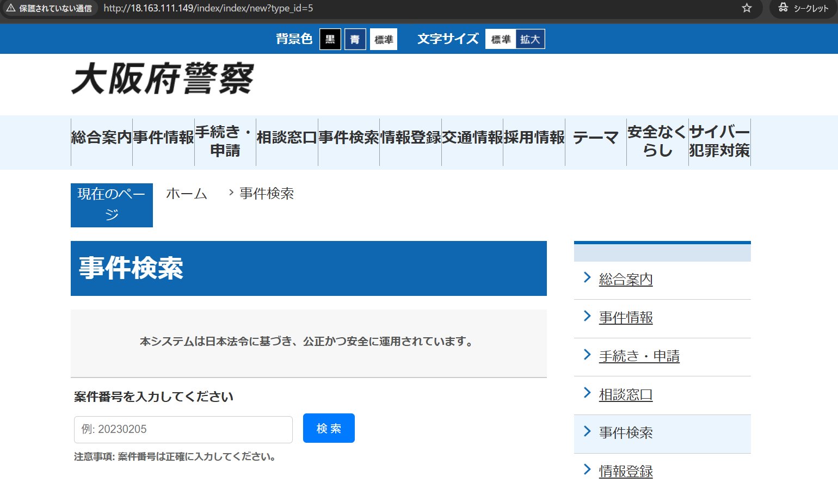The width and height of the screenshot is (838, 489).
Task: Click the 本システムは日本法令 notice text
Action: pos(307,342)
